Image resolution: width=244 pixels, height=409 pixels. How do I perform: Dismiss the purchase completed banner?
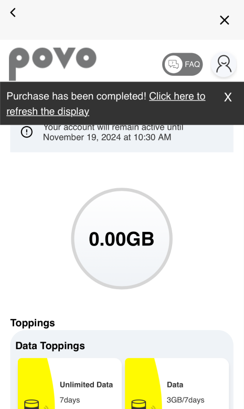(228, 97)
